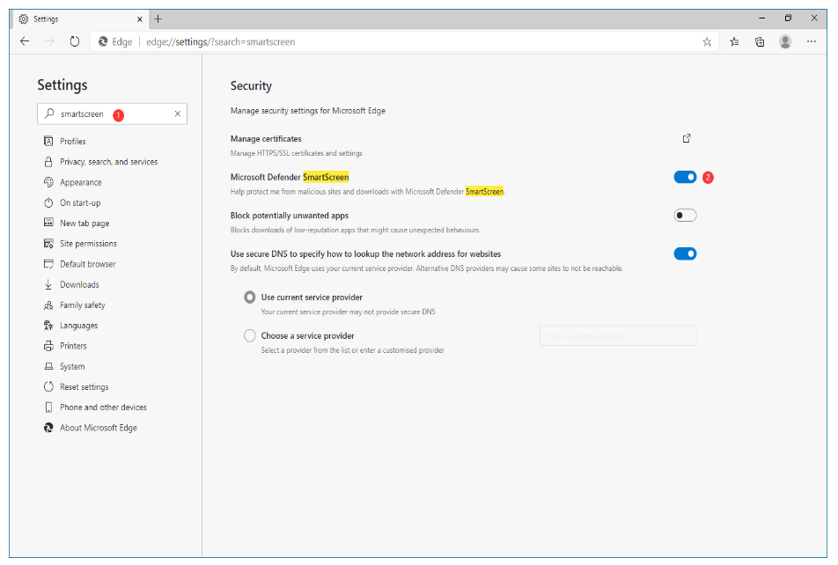This screenshot has height=565, width=838.
Task: Click the Default browser icon
Action: coord(48,263)
